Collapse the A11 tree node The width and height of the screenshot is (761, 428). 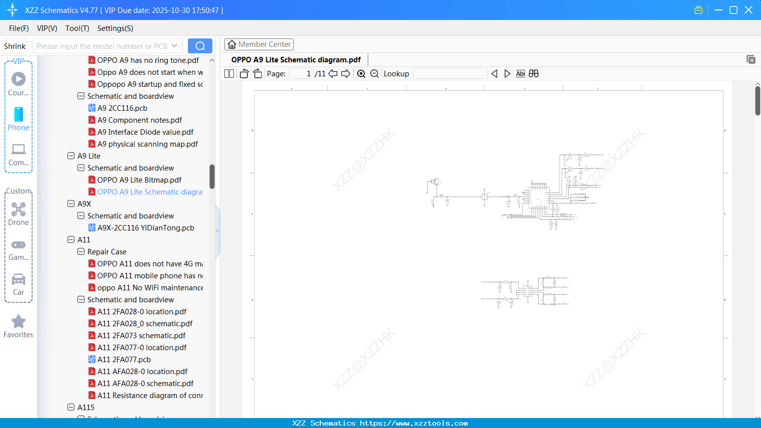pos(71,239)
